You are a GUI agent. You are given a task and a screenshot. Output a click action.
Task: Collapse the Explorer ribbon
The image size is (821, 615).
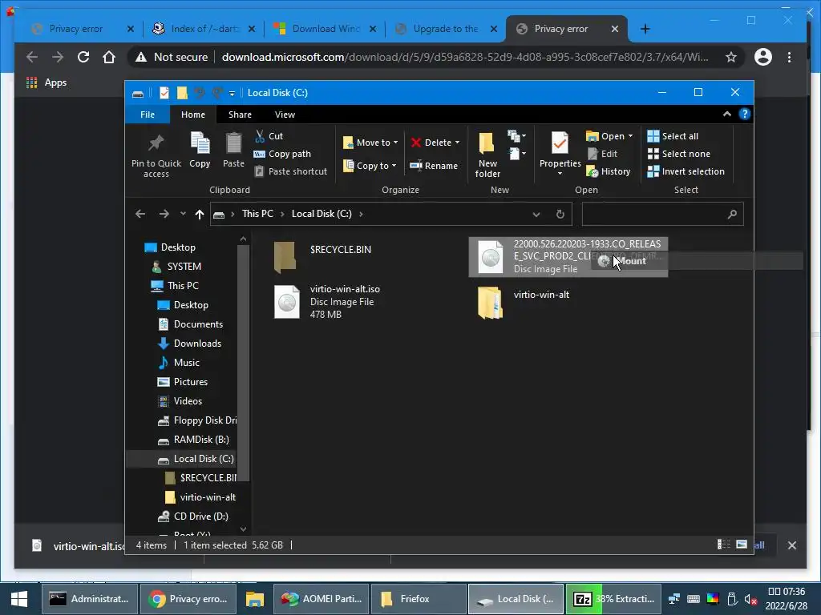(x=726, y=114)
